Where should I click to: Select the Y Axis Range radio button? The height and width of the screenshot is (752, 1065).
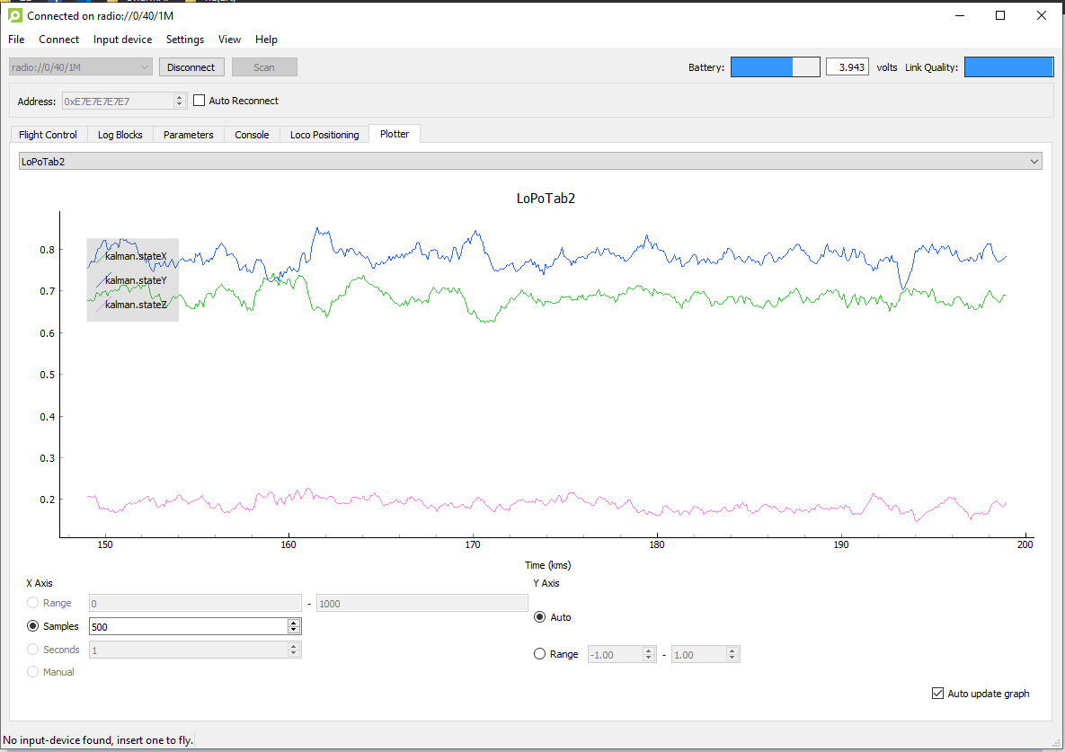(539, 653)
